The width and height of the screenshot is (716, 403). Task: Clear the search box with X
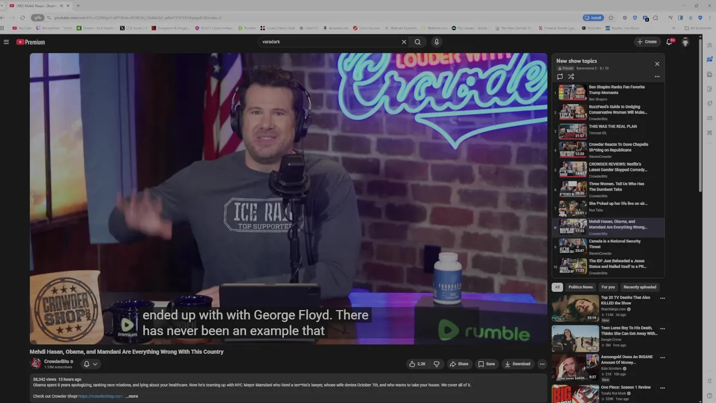404,42
